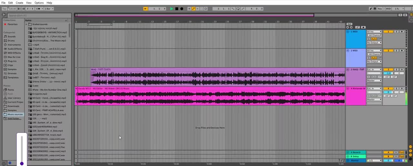Arm the 2 MIDI track for recording
Viewport: 413px width, 166px height.
pyautogui.click(x=401, y=51)
